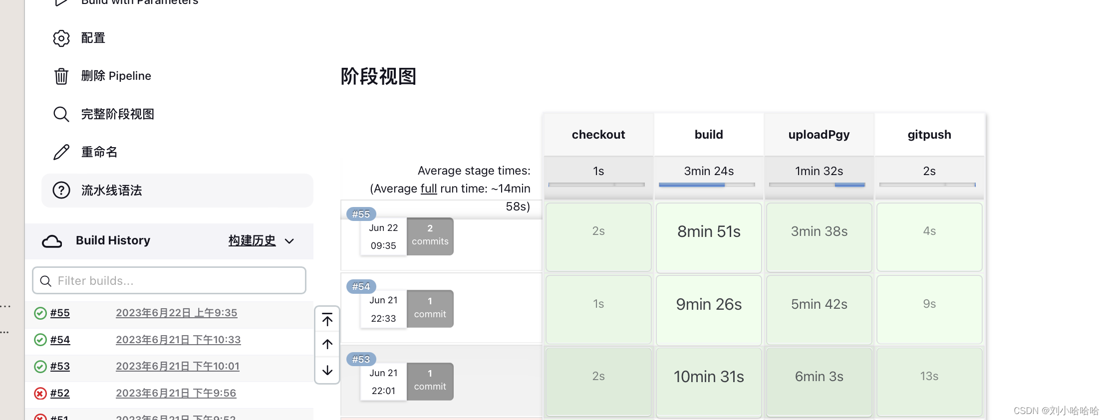Click the build column header
This screenshot has width=1107, height=420.
709,135
